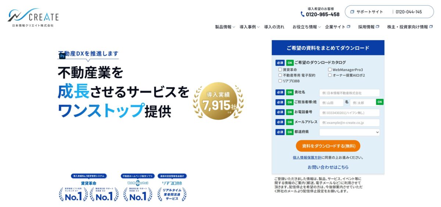
Task: Click the external-link icon after 株主・投資家向け情報
Action: tap(431, 27)
